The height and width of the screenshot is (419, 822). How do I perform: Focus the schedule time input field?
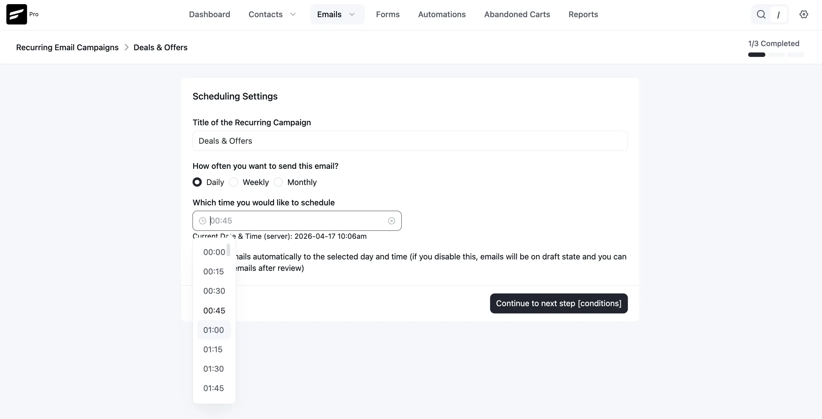click(x=297, y=221)
